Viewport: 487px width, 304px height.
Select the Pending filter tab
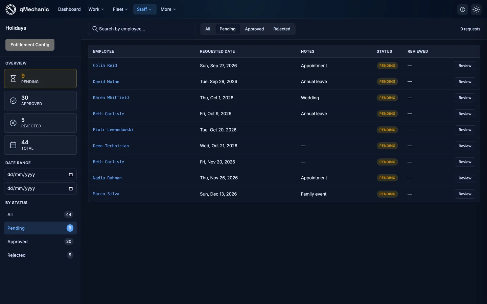point(228,29)
